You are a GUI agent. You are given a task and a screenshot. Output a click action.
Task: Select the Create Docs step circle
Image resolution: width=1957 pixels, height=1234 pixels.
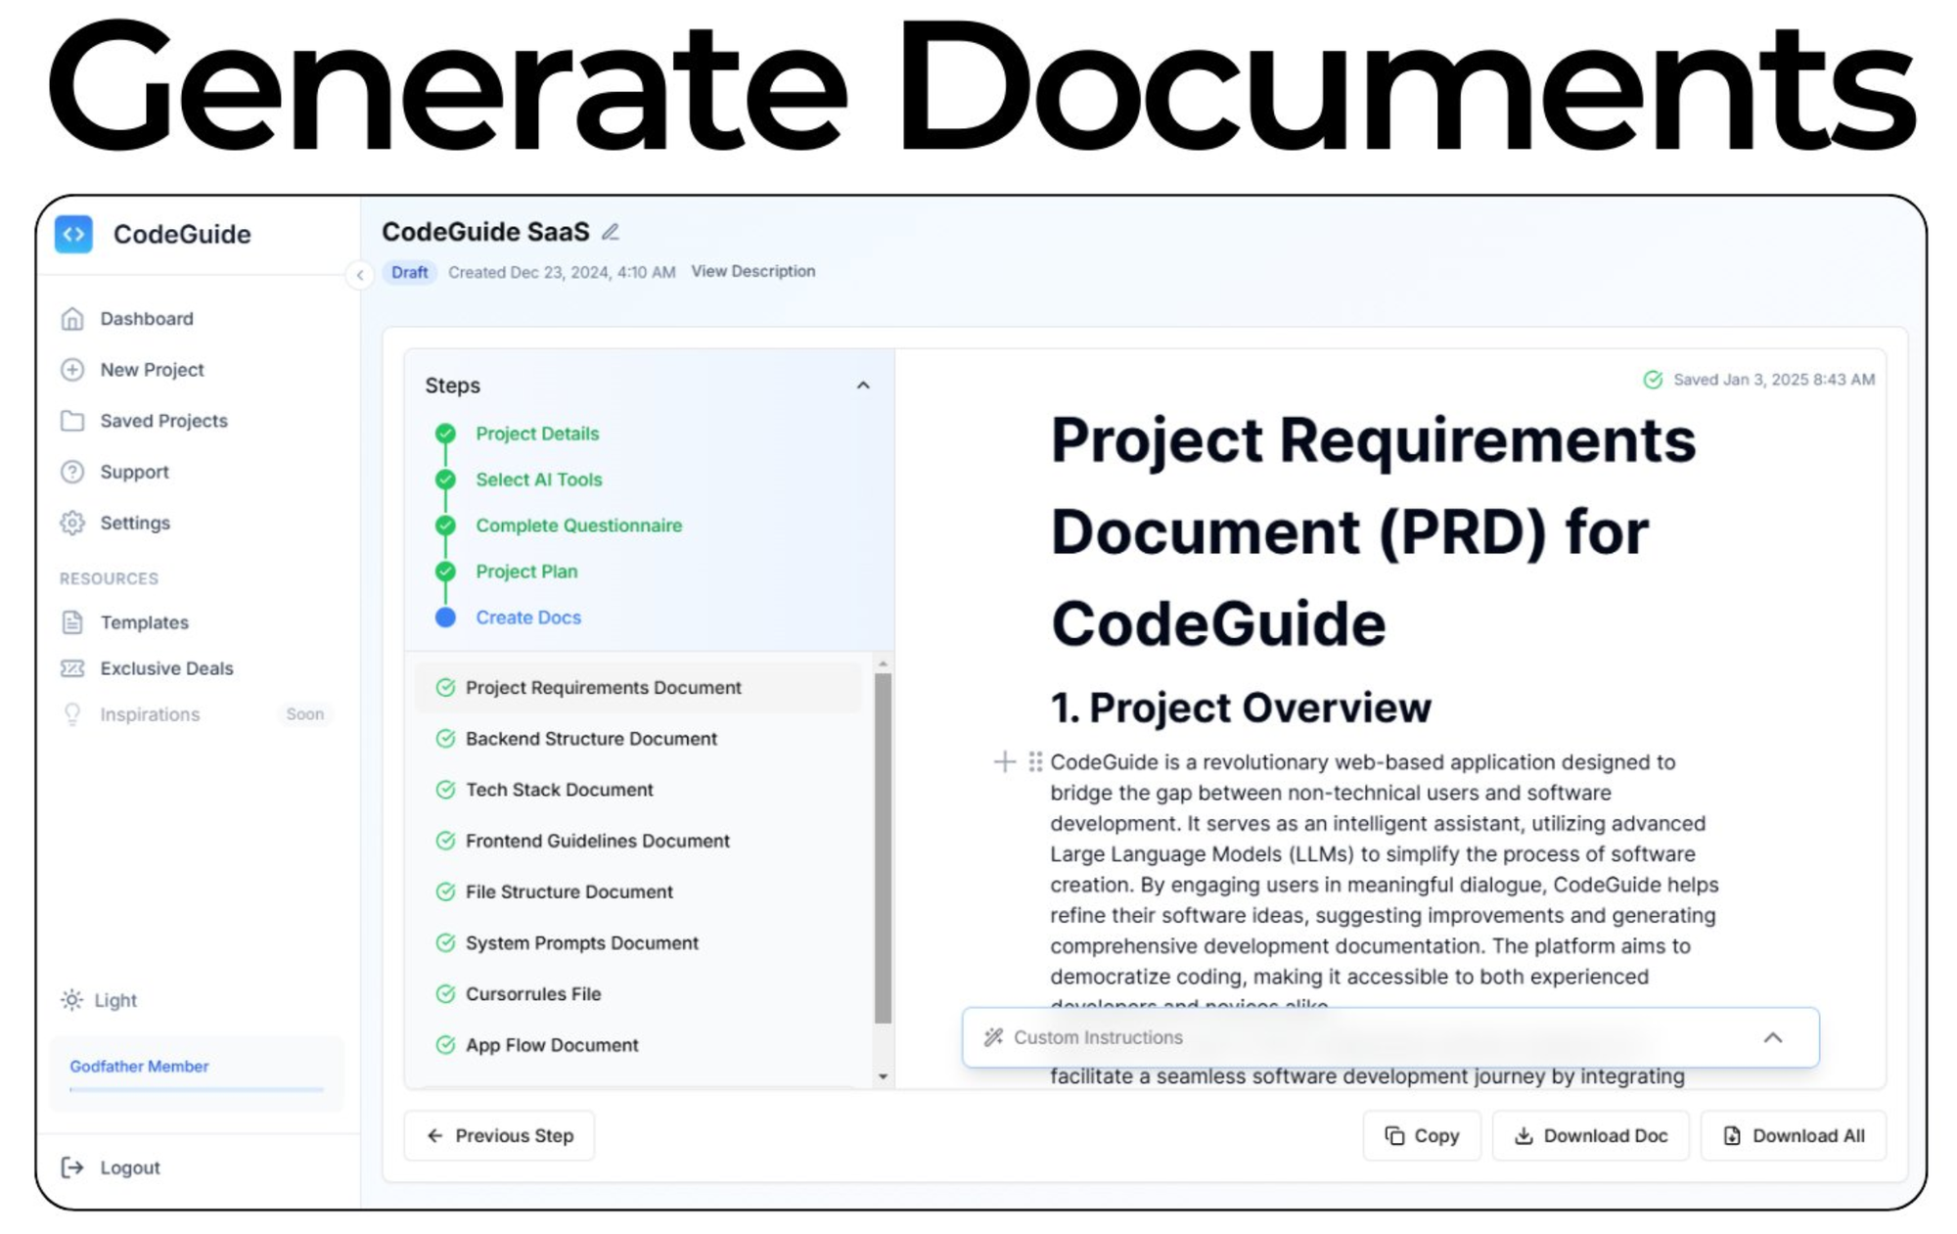[445, 617]
